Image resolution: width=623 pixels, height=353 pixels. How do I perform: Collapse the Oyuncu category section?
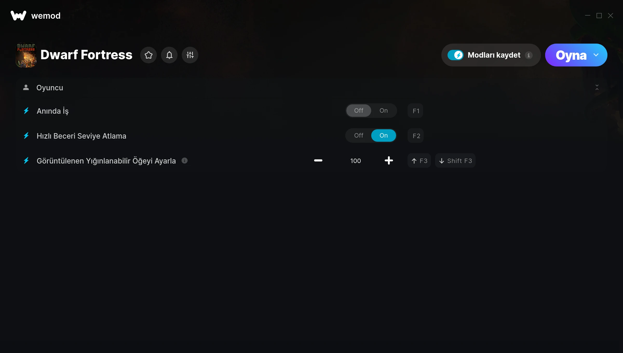pos(597,87)
